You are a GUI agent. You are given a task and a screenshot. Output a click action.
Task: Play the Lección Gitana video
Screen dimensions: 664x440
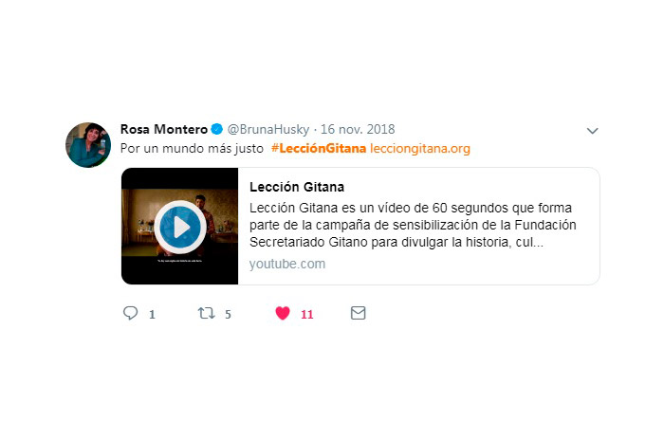[x=180, y=227]
